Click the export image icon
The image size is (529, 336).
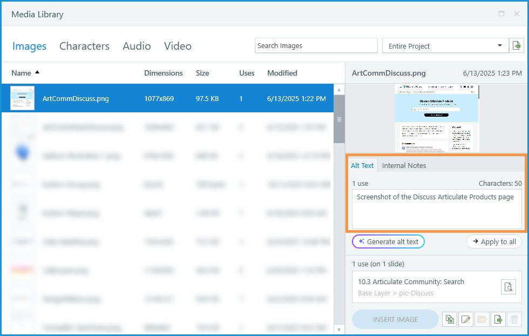(498, 319)
